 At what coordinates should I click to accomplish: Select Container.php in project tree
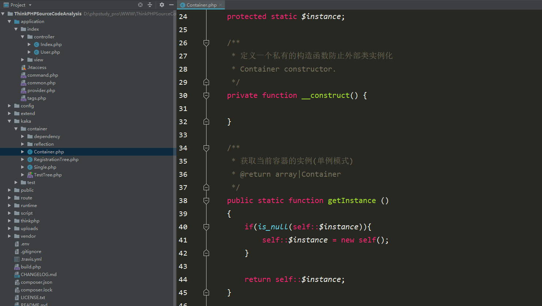coord(49,152)
